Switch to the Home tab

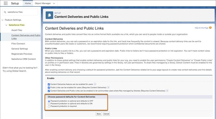(28, 3)
